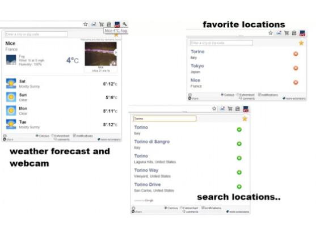The width and height of the screenshot is (316, 237).
Task: Click shopping cart icon in weather forecast toolbar
Action: click(102, 24)
